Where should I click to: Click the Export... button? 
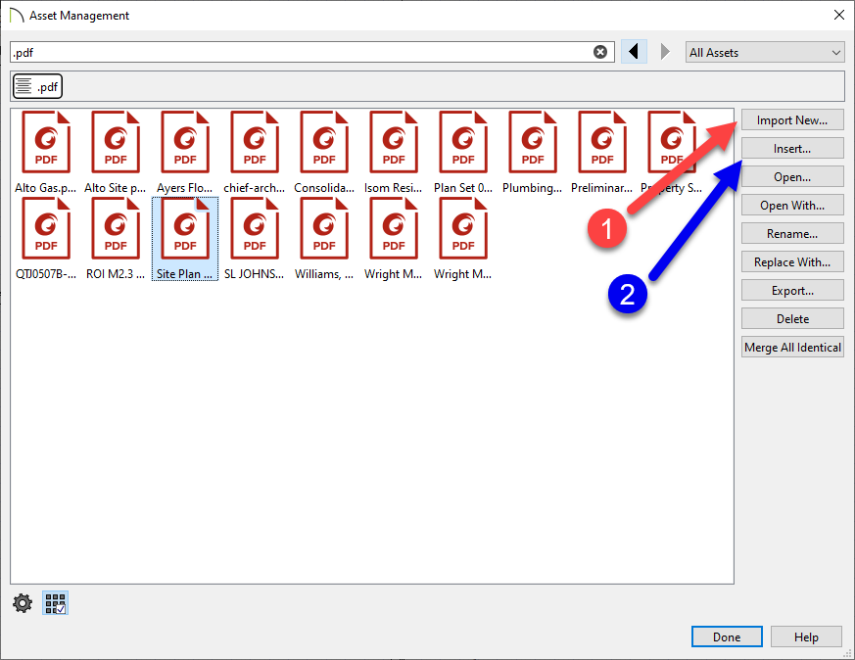tap(792, 291)
